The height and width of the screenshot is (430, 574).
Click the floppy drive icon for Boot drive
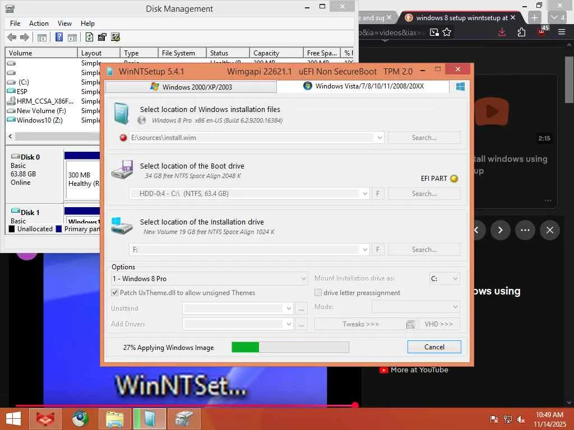122,169
